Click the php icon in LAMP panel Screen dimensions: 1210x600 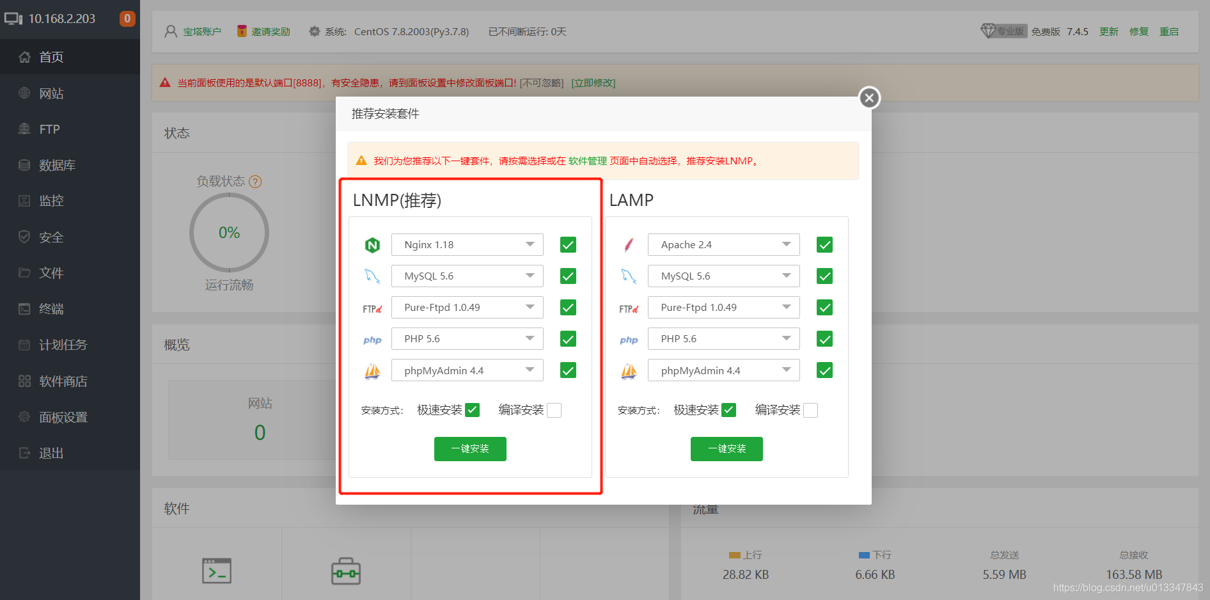coord(629,340)
